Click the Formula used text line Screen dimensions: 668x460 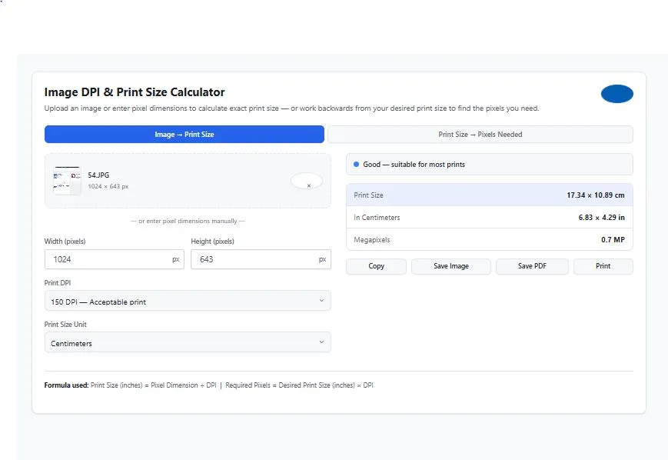coord(209,385)
